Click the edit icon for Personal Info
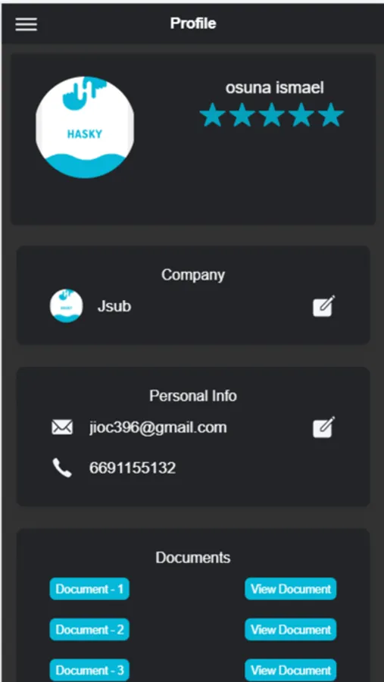 (x=324, y=427)
